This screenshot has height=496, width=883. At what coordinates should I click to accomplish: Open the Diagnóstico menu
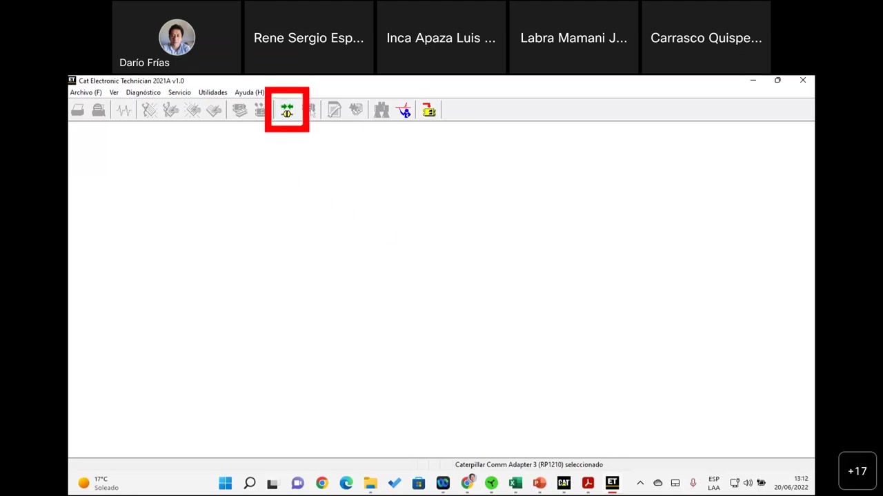pyautogui.click(x=143, y=92)
